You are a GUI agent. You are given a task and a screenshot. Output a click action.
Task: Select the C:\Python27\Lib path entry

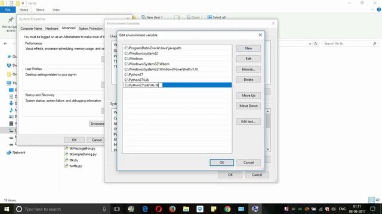[x=177, y=80]
